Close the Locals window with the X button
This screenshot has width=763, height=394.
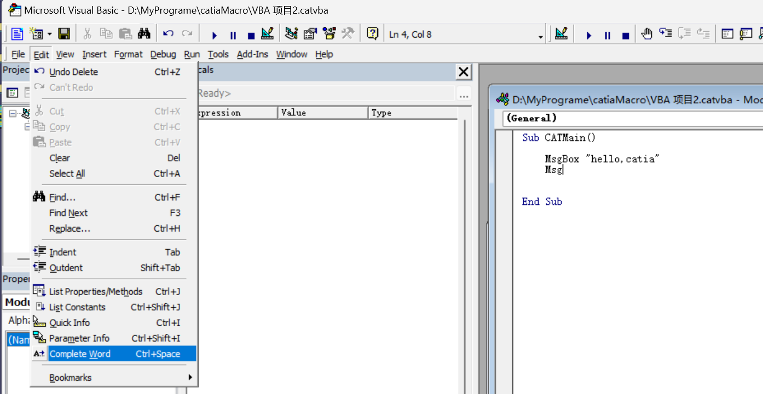pyautogui.click(x=464, y=72)
